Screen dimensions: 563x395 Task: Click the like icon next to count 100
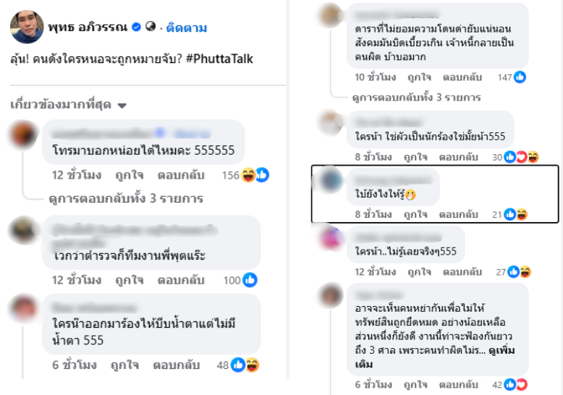(x=250, y=280)
